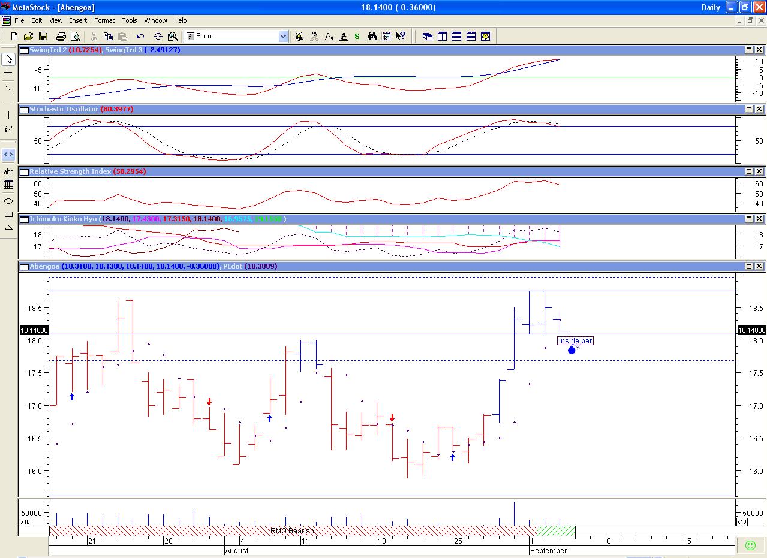Image resolution: width=767 pixels, height=558 pixels.
Task: Toggle the left-right arrows scroll button
Action: tap(8, 155)
